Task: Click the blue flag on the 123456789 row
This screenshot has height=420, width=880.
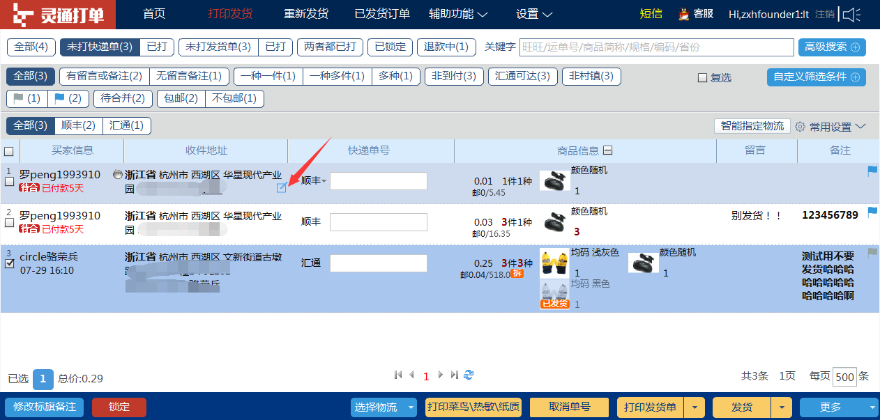Action: pos(872,212)
